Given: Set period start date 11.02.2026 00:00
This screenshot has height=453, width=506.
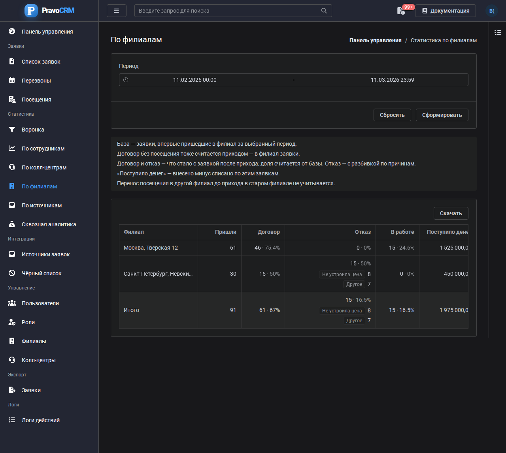Looking at the screenshot, I should pyautogui.click(x=195, y=80).
